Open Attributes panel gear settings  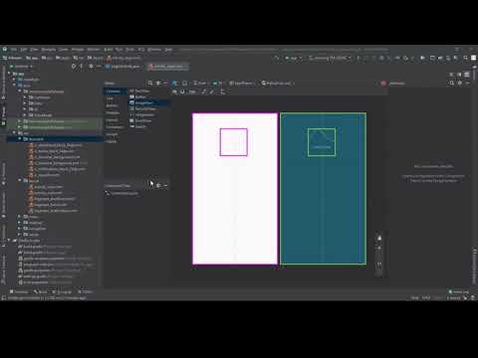(460, 83)
